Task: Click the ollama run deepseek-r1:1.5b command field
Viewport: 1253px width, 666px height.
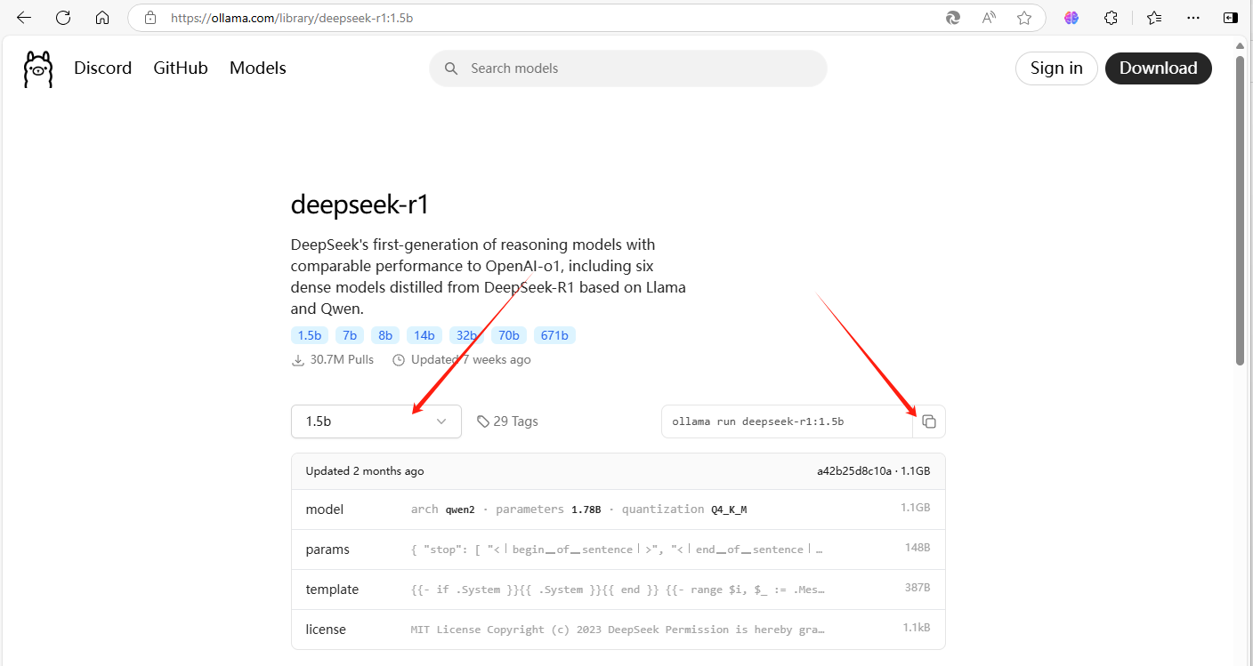Action: pos(788,421)
